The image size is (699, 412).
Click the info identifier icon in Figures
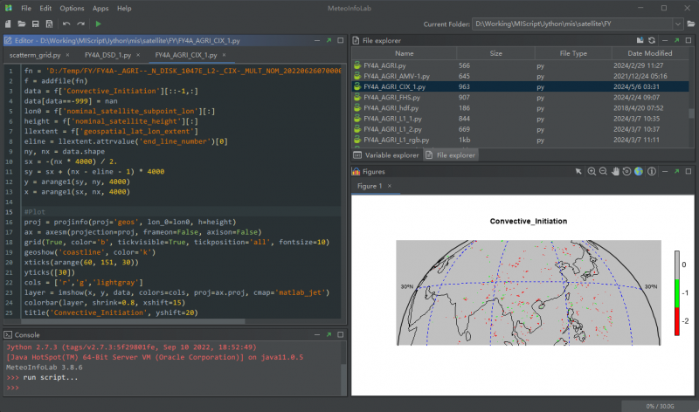651,171
